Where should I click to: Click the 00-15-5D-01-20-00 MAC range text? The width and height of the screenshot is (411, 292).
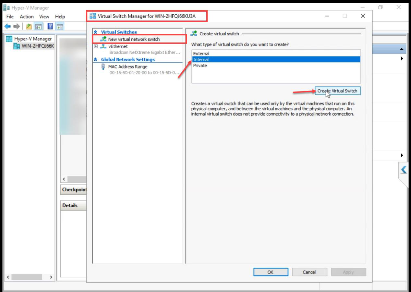point(145,73)
